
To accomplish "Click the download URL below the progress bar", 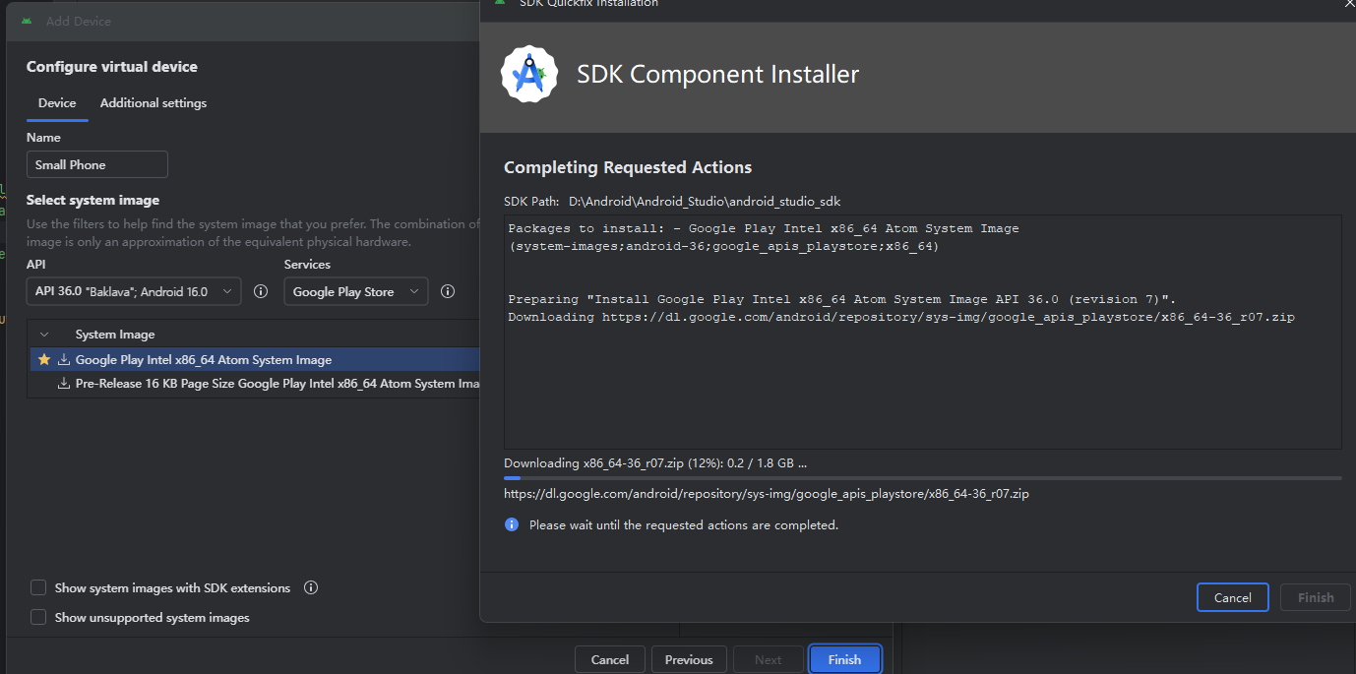I will [x=767, y=494].
